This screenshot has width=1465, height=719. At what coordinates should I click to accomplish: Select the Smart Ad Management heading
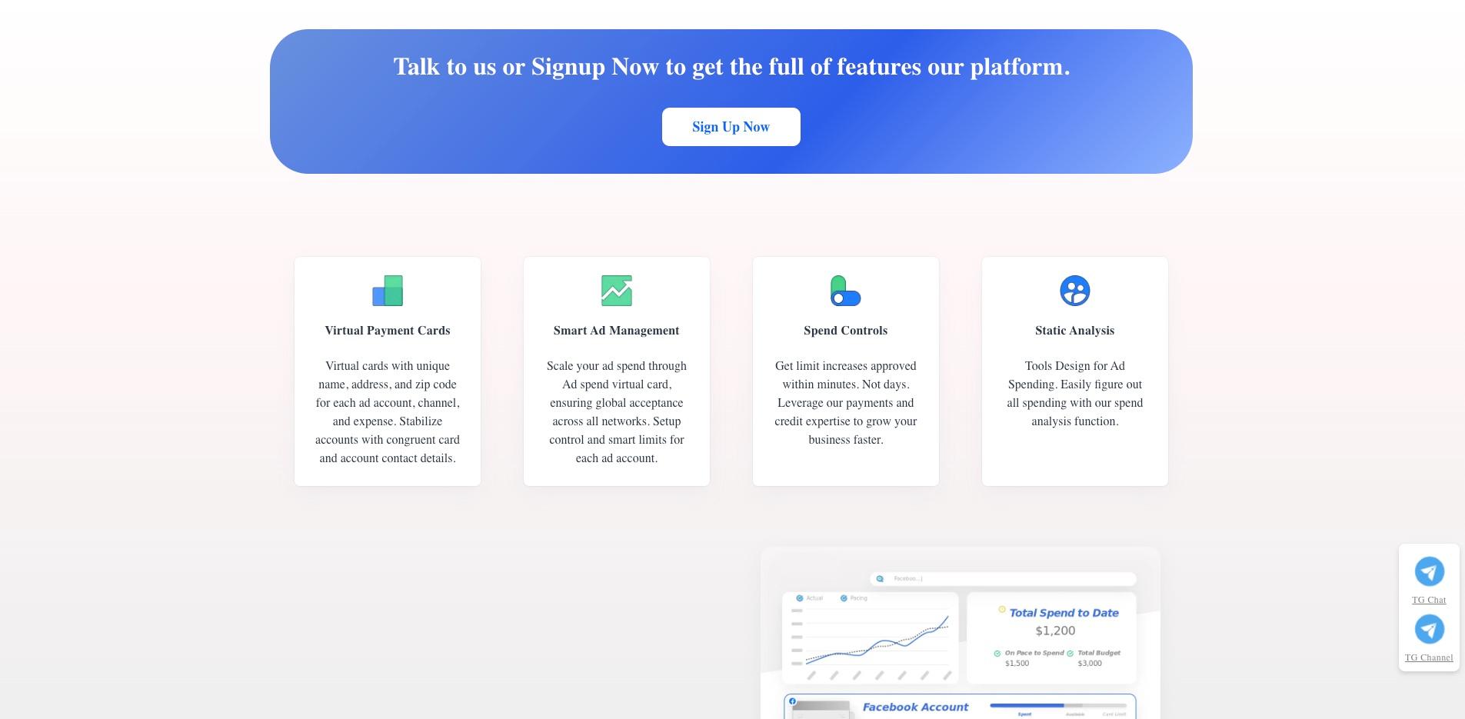(617, 331)
